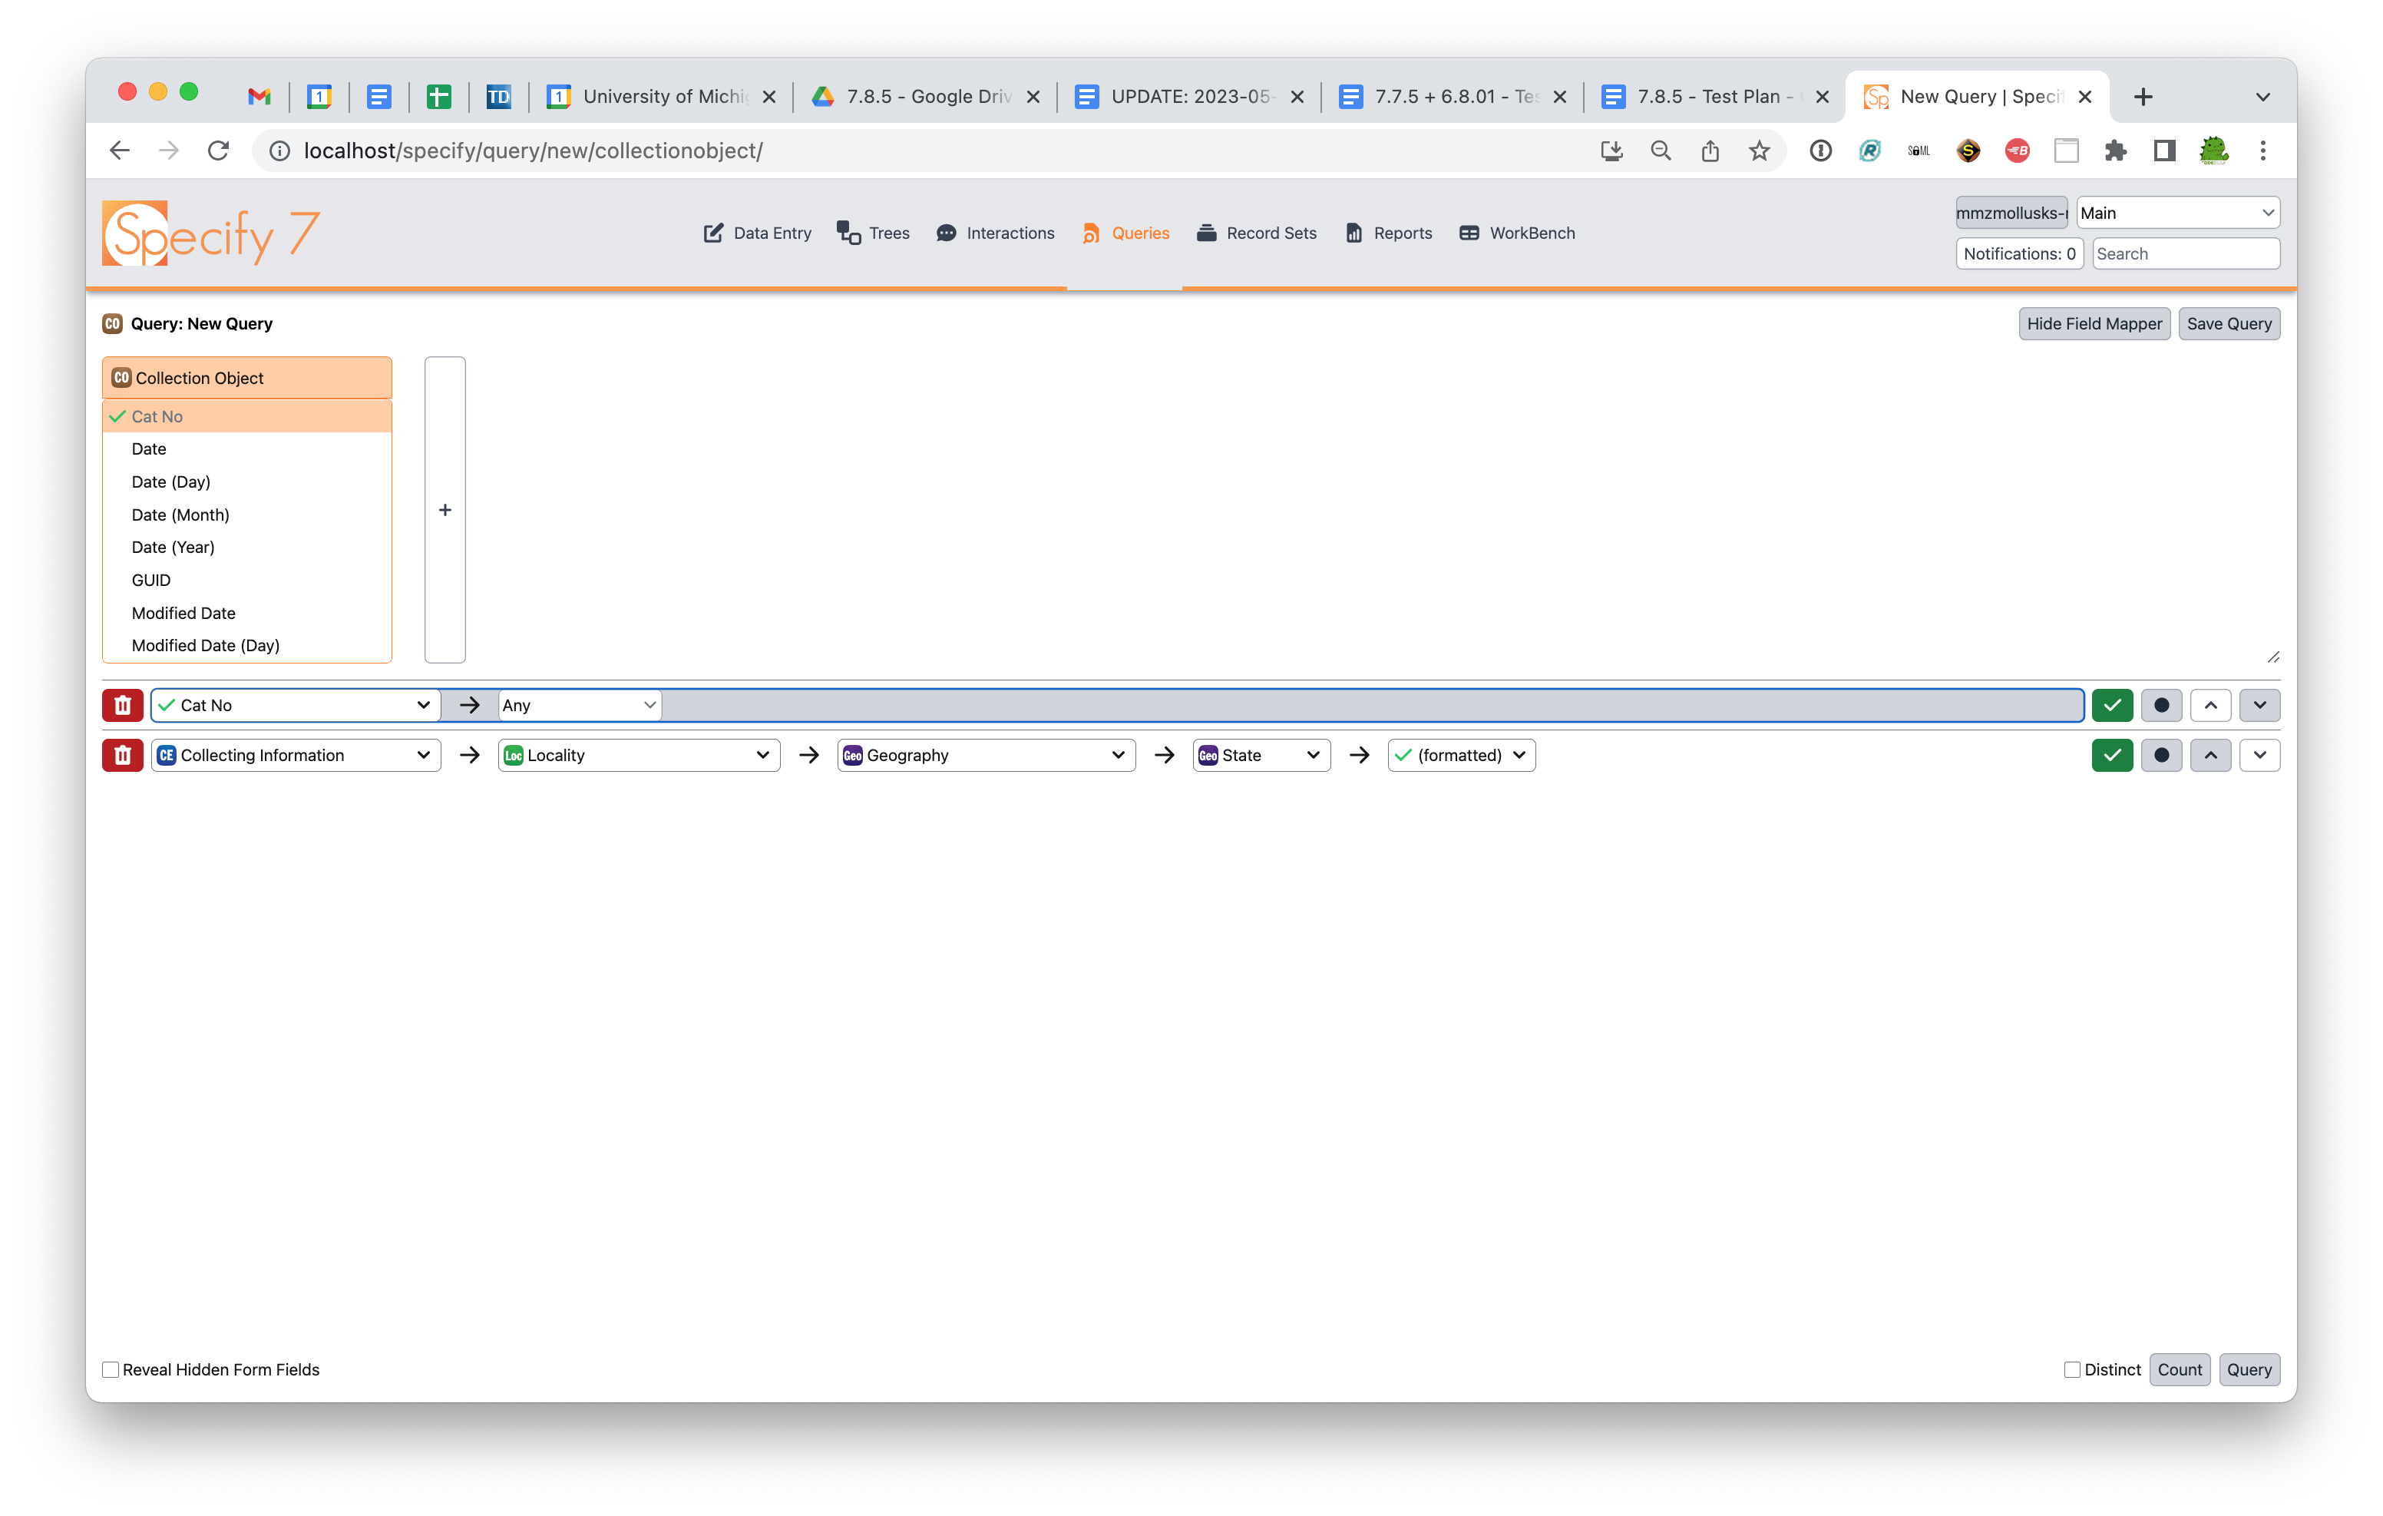Click the Specify 7 logo
This screenshot has height=1516, width=2383.
click(211, 233)
